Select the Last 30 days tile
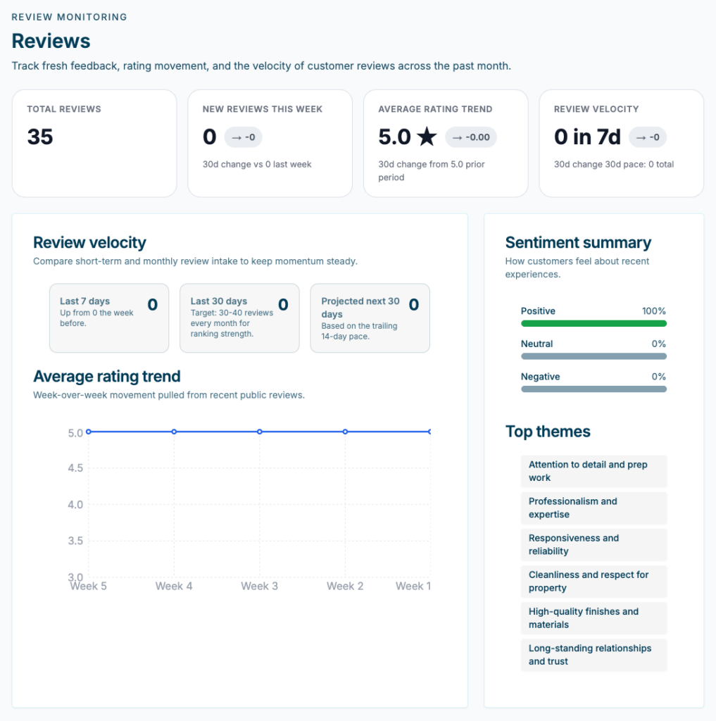 [x=239, y=318]
